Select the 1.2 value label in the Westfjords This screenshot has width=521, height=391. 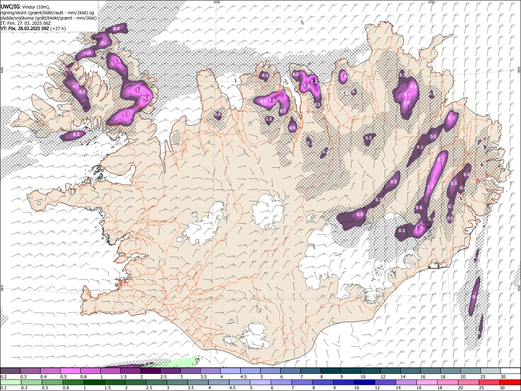[x=139, y=90]
